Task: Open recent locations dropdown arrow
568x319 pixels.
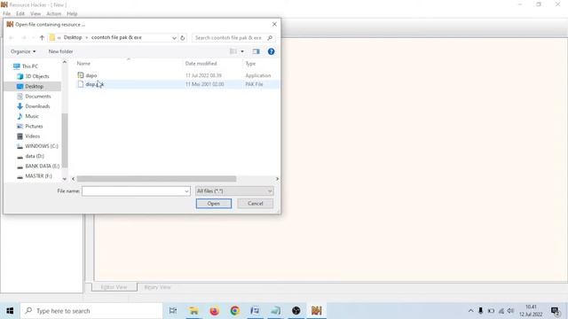Action: click(x=33, y=37)
